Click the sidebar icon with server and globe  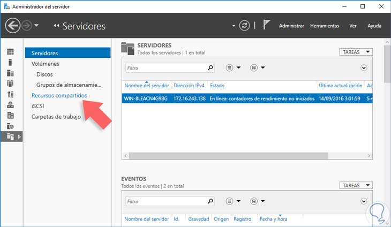click(10, 126)
